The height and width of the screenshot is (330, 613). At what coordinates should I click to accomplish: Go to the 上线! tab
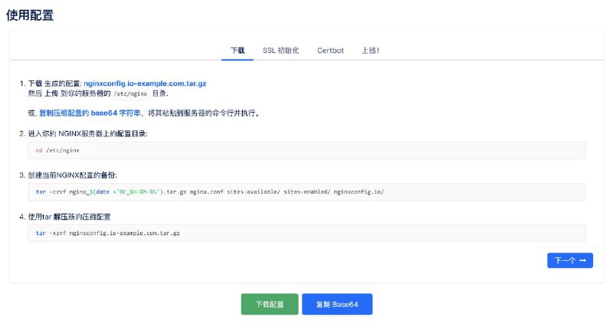pyautogui.click(x=370, y=51)
